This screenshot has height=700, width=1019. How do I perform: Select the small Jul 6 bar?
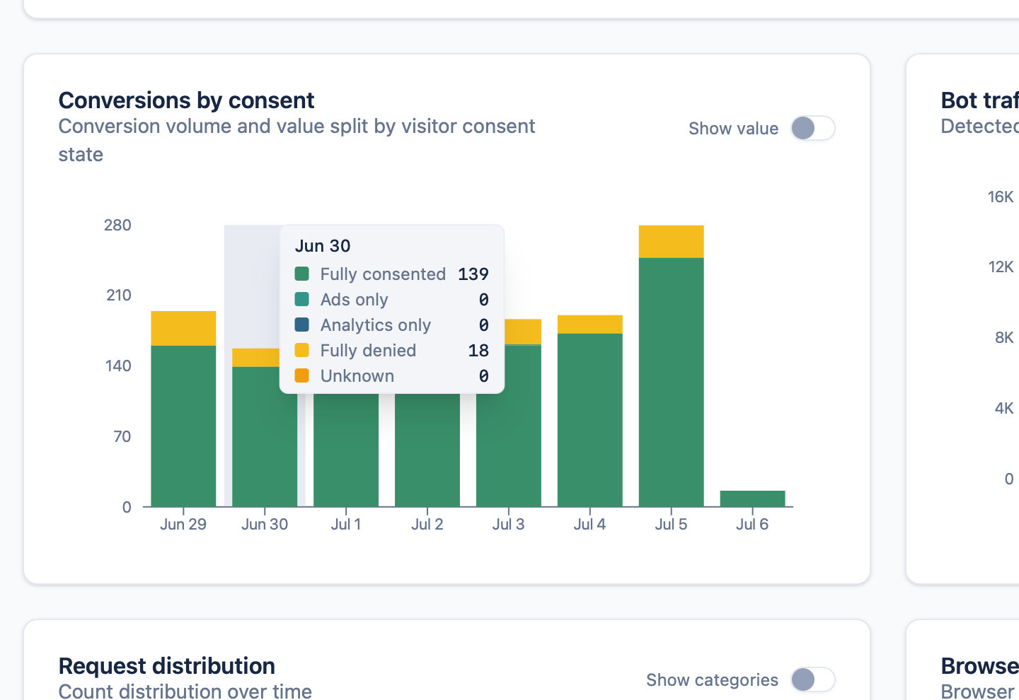click(752, 498)
